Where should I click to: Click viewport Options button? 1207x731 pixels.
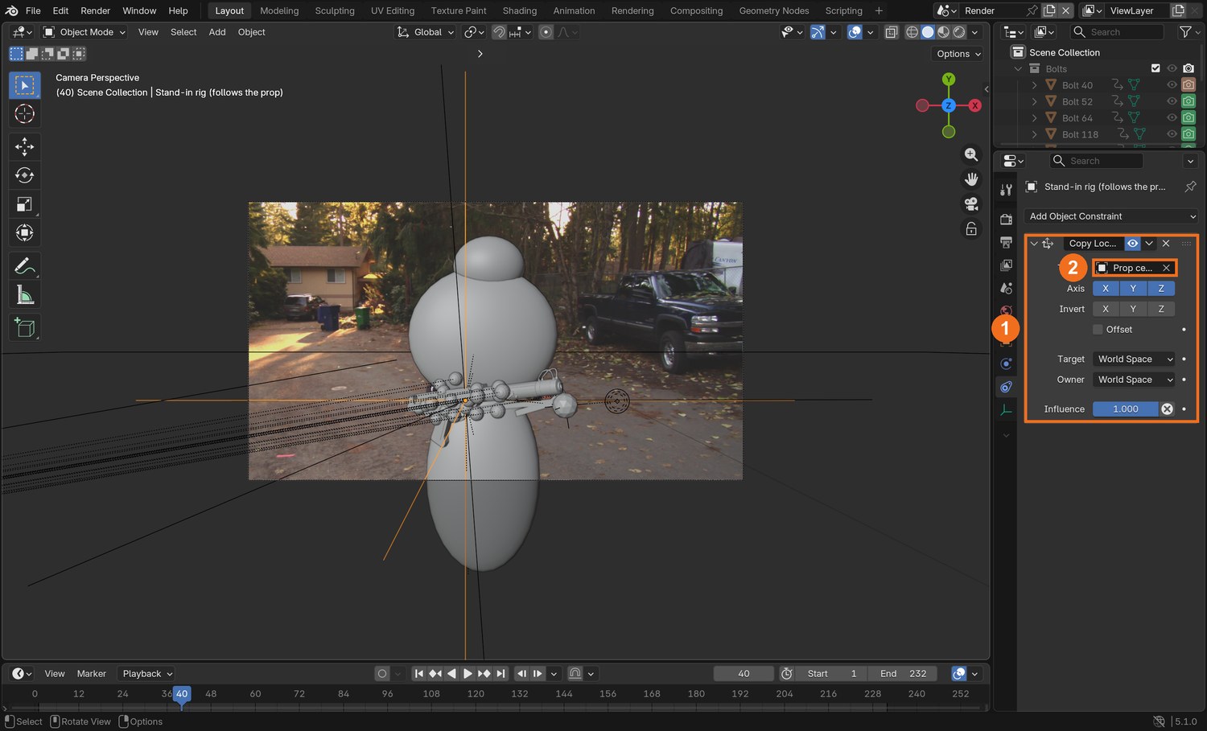(958, 54)
